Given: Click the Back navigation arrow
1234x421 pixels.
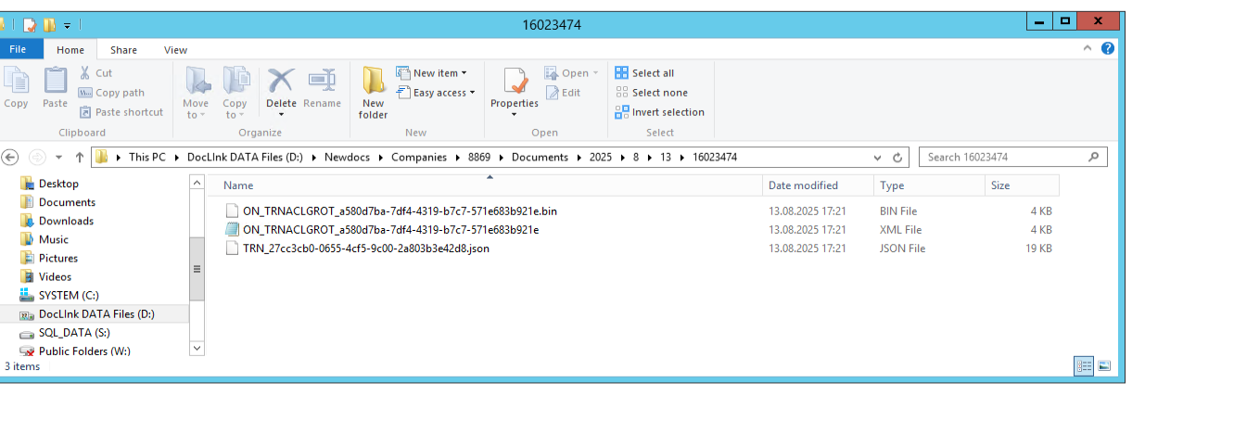Looking at the screenshot, I should (x=11, y=157).
